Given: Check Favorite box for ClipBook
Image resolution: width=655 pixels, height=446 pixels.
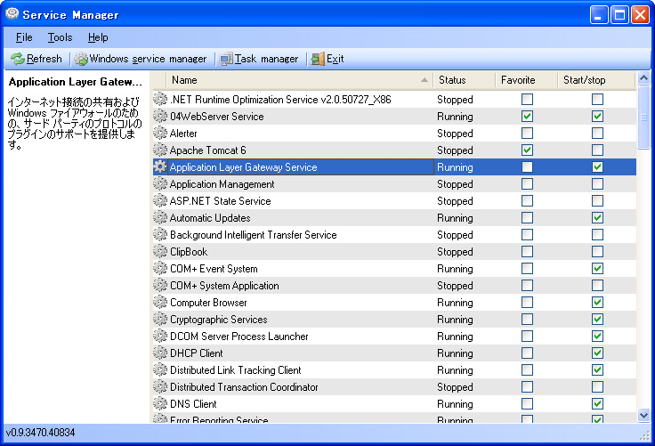Looking at the screenshot, I should coord(527,251).
